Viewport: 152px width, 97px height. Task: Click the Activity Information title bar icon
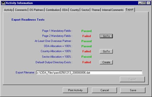click(x=3, y=3)
